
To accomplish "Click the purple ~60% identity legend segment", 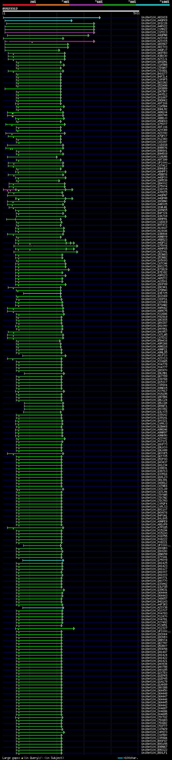I will pos(86,5).
